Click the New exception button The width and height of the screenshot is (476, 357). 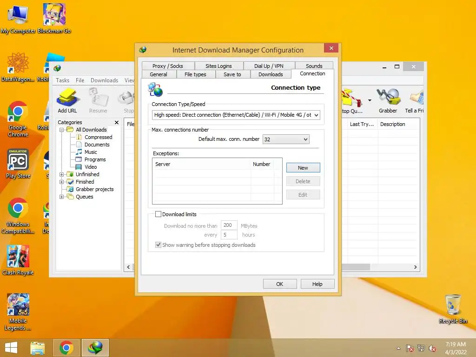tap(303, 168)
